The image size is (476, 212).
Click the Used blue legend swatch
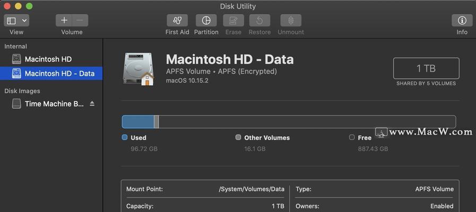(125, 137)
